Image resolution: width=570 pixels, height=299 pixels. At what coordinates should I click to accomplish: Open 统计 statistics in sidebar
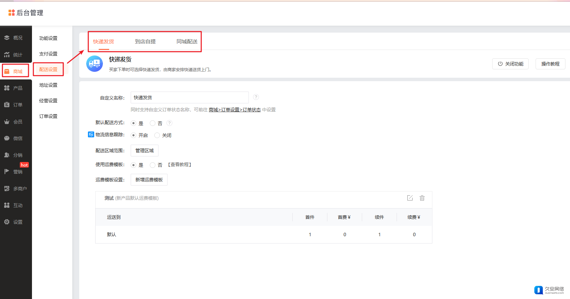pos(16,55)
